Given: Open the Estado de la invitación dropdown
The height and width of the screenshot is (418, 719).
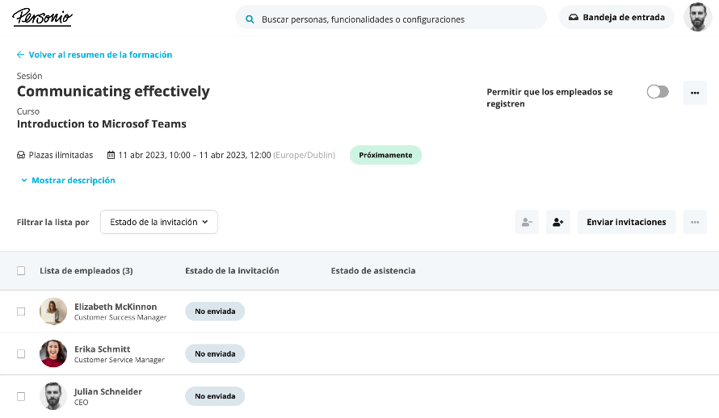Looking at the screenshot, I should 159,222.
